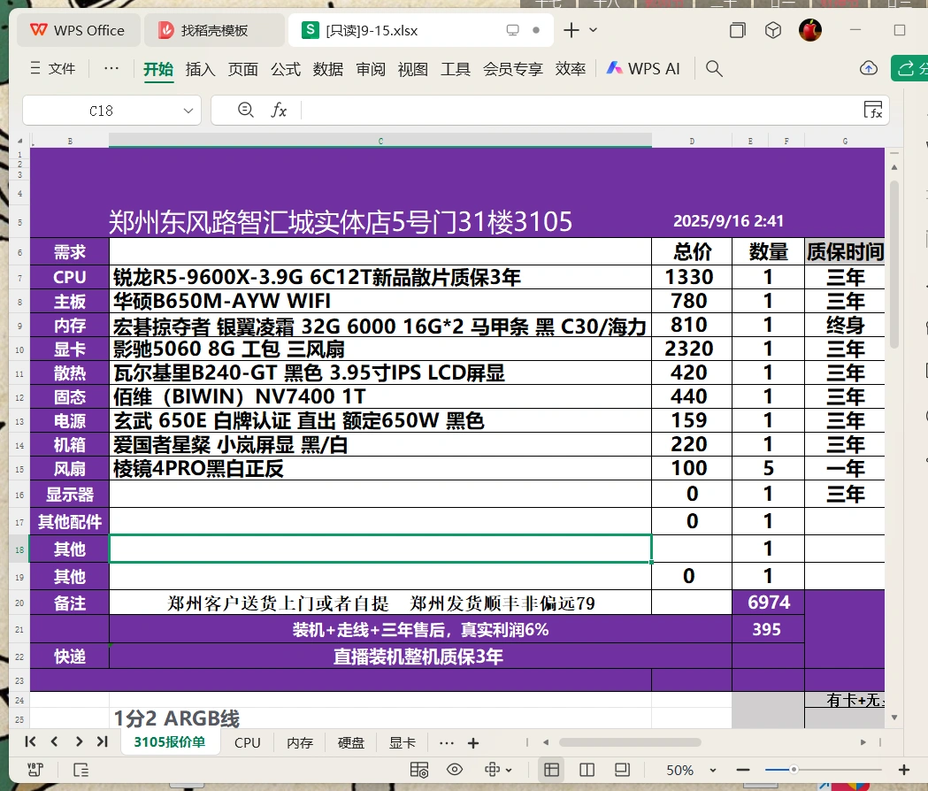Viewport: 928px width, 791px height.
Task: Open the 文件 menu
Action: [53, 69]
